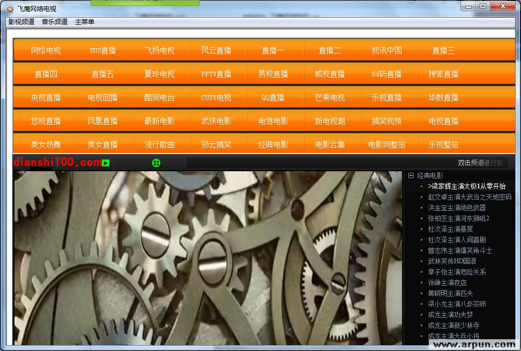The height and width of the screenshot is (351, 521).
Task: Select 梁小龙主演八卦宗师 in list
Action: point(457,304)
